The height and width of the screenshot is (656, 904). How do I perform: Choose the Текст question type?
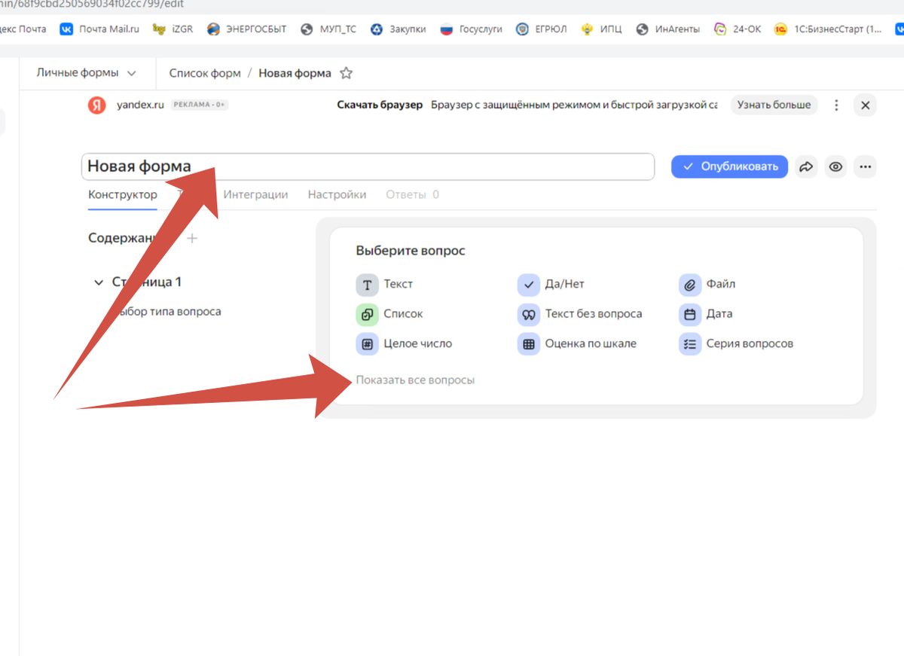[384, 284]
